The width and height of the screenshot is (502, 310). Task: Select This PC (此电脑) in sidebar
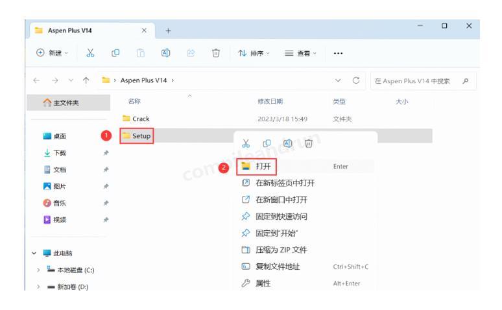tap(58, 254)
